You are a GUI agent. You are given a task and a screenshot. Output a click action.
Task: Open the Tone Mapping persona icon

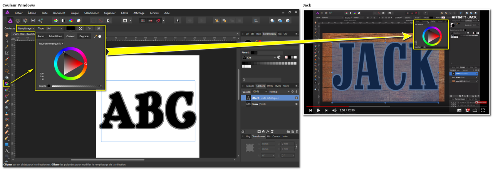pos(33,20)
